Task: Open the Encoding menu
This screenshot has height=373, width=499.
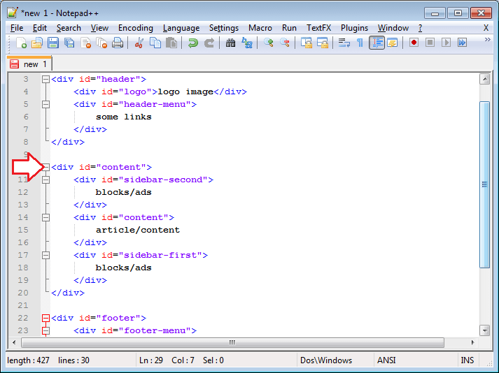Action: pyautogui.click(x=135, y=28)
